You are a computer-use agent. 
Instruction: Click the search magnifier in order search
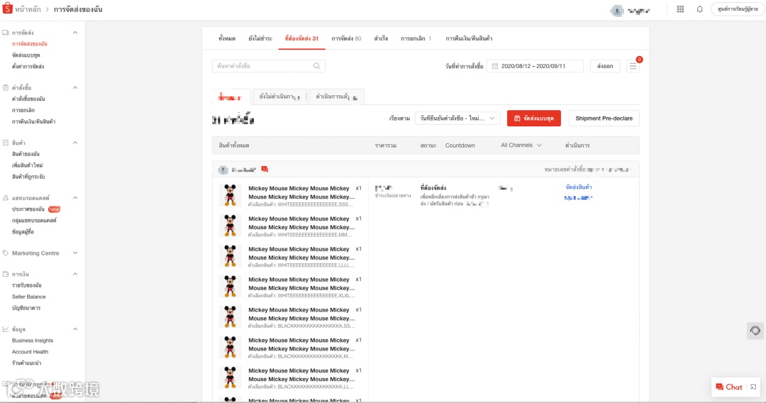(316, 66)
